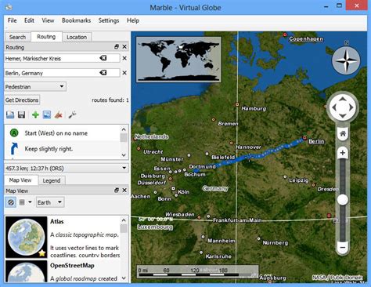Open the Help menu
371x287 pixels.
[133, 20]
